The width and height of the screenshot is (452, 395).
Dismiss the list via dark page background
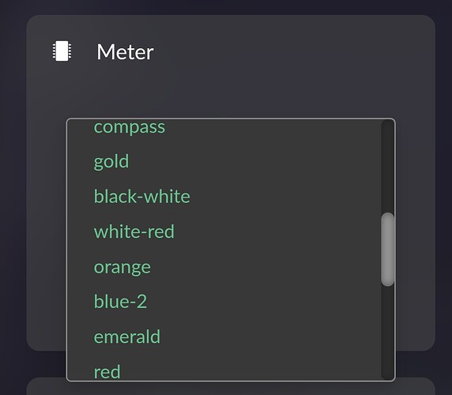tap(12, 201)
